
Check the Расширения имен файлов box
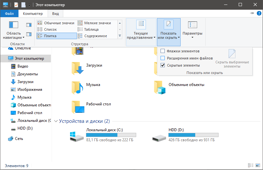click(x=163, y=58)
